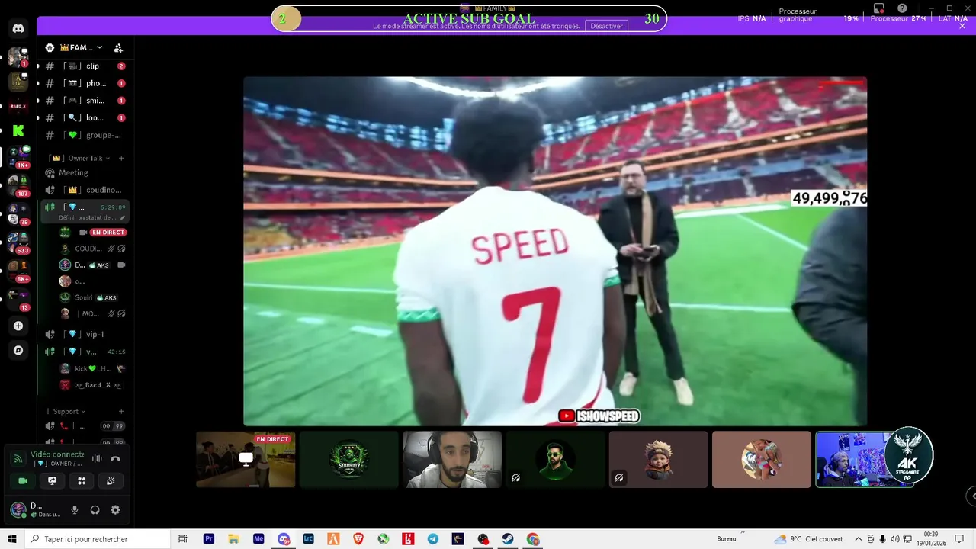Select the webcam tile of man with headset
This screenshot has height=549, width=976.
[452, 460]
